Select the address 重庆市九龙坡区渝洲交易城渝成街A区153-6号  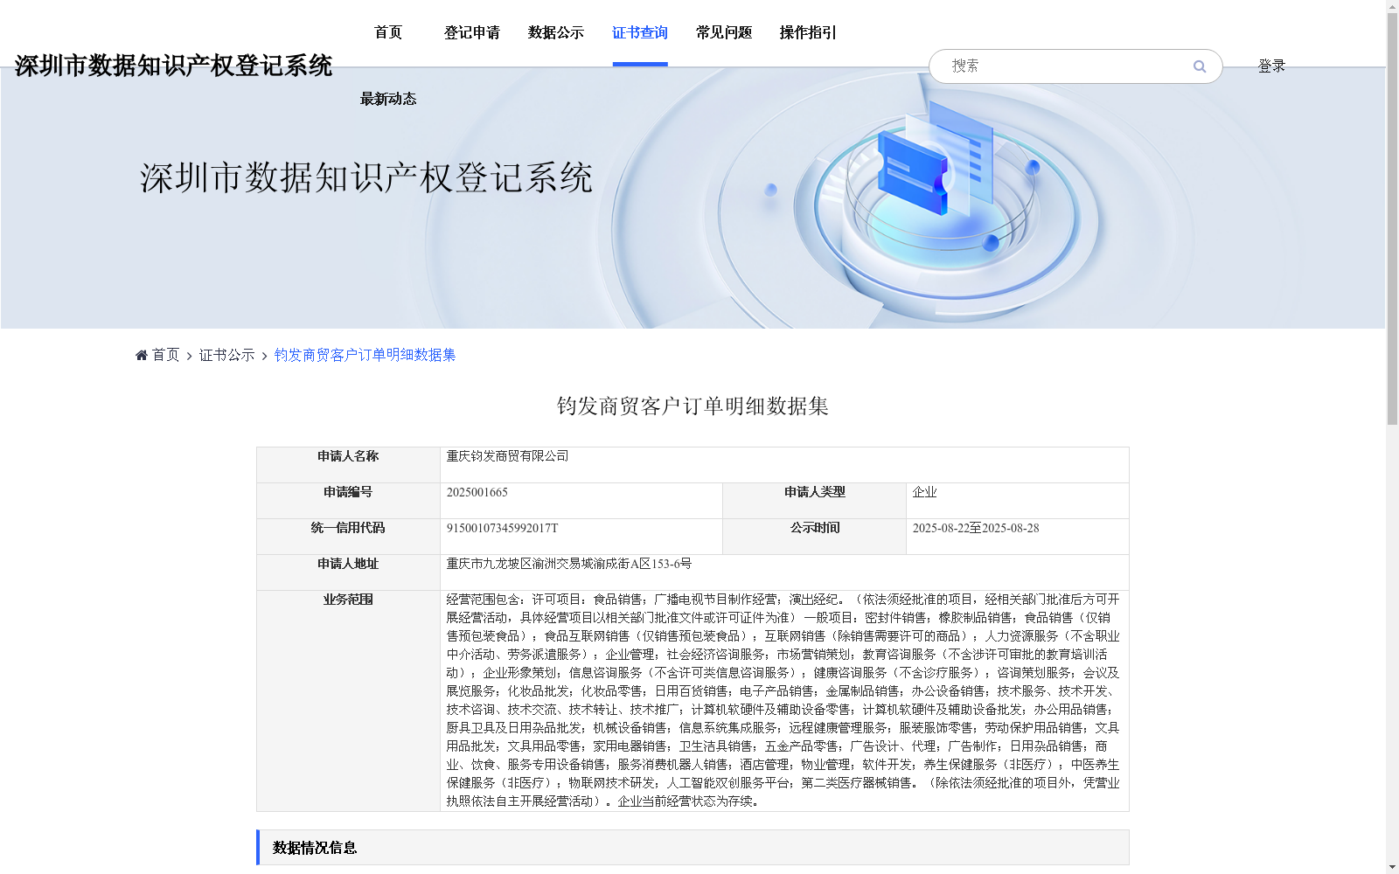(569, 564)
